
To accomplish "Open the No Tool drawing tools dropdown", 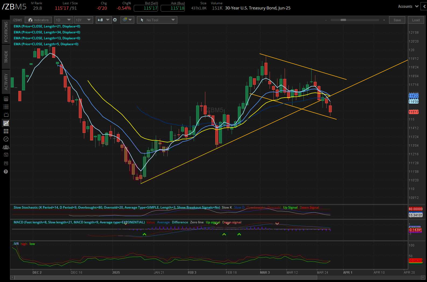I will click(x=157, y=20).
